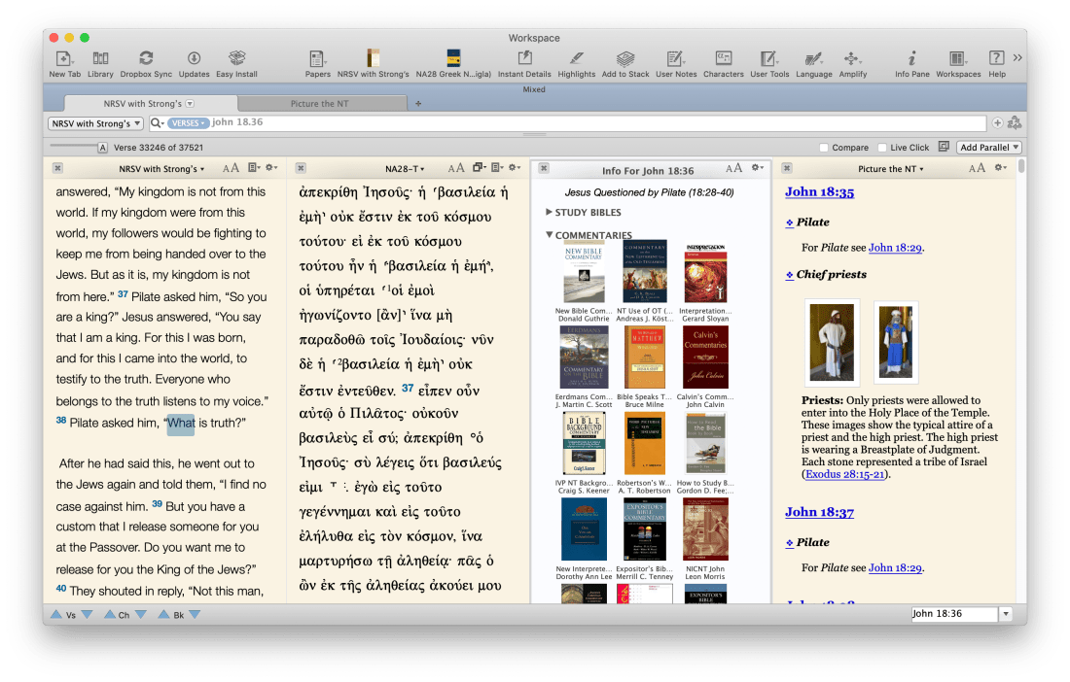Enable the Compare checkbox
Screen dimensions: 1070x682
pos(823,147)
